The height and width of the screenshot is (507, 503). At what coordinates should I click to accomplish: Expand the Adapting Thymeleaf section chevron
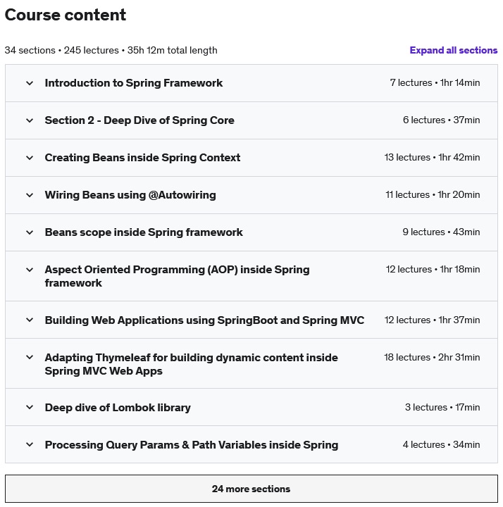tap(30, 358)
